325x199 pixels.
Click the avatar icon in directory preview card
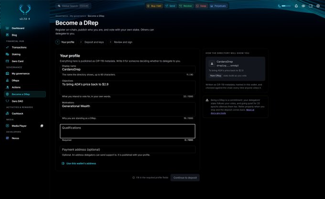[x=212, y=64]
